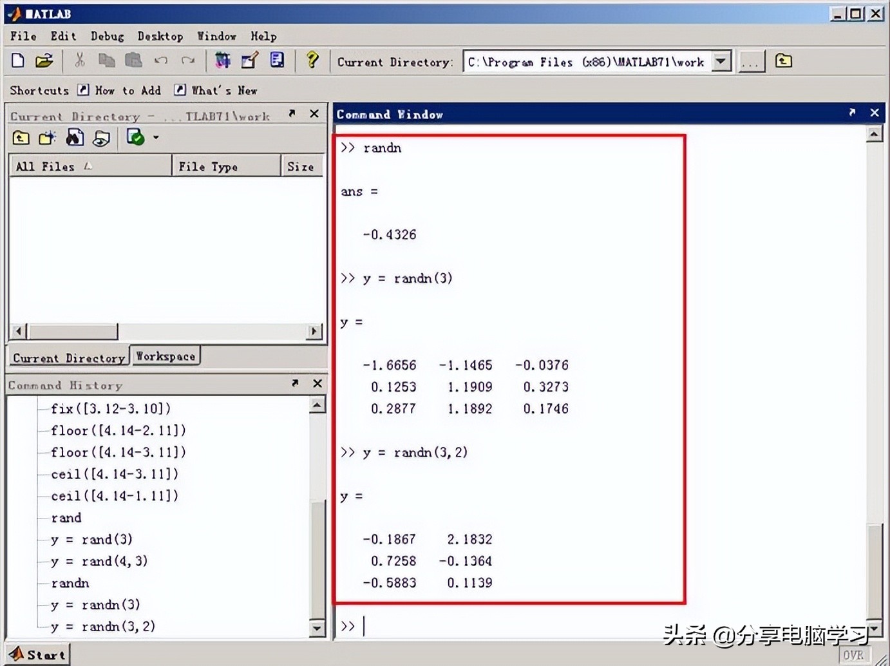890x666 pixels.
Task: Open the Help menu
Action: pos(263,36)
